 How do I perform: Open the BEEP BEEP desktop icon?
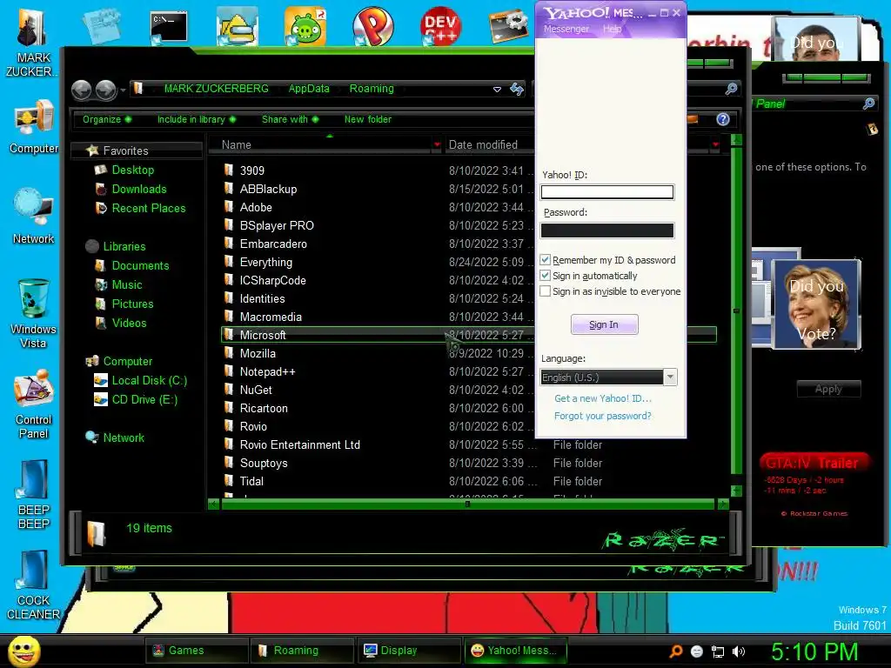pos(33,494)
